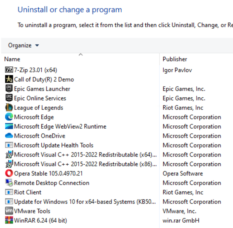Sort list by Name column header
233x228 pixels.
tap(12, 59)
